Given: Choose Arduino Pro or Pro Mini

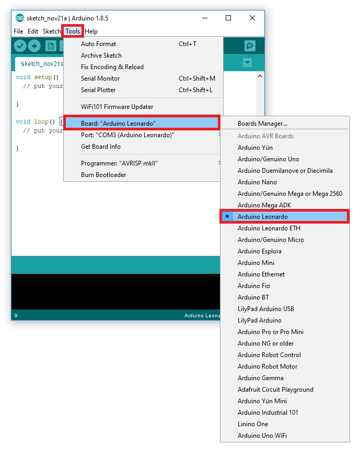Looking at the screenshot, I should click(x=285, y=332).
